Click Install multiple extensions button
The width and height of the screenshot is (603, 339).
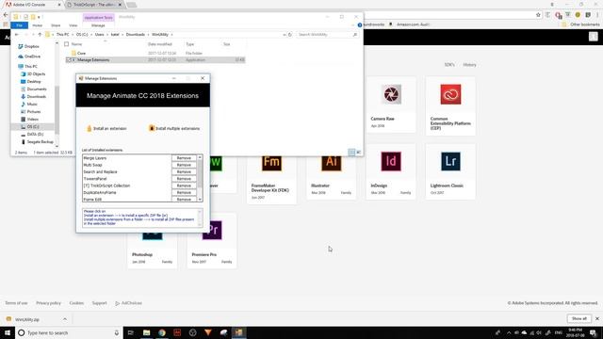tap(174, 128)
